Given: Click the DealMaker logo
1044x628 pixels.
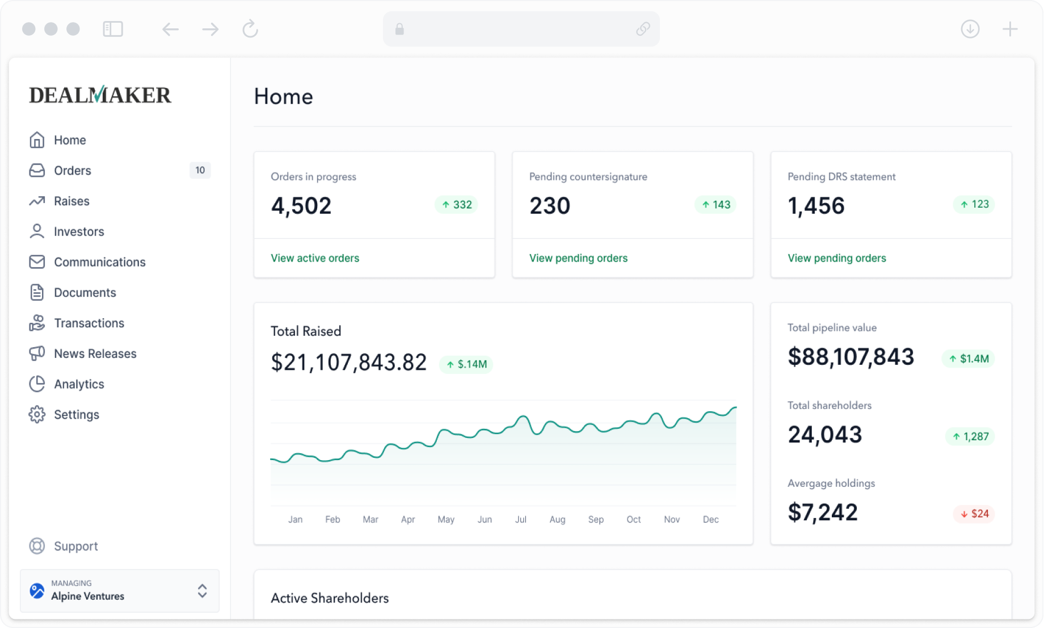Looking at the screenshot, I should coord(100,95).
